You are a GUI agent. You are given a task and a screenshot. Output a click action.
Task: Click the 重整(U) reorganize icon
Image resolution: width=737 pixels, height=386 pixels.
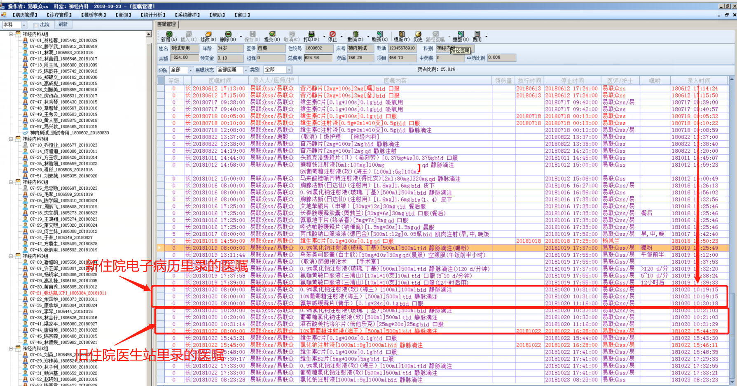461,34
